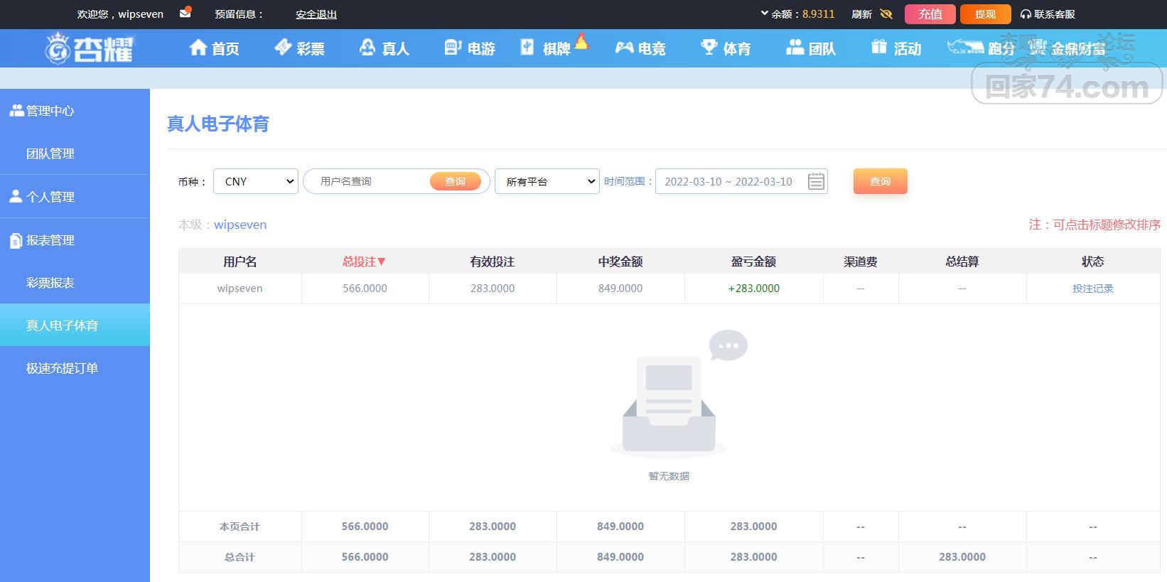Open the 体育 trophy icon
This screenshot has height=582, width=1167.
click(709, 48)
